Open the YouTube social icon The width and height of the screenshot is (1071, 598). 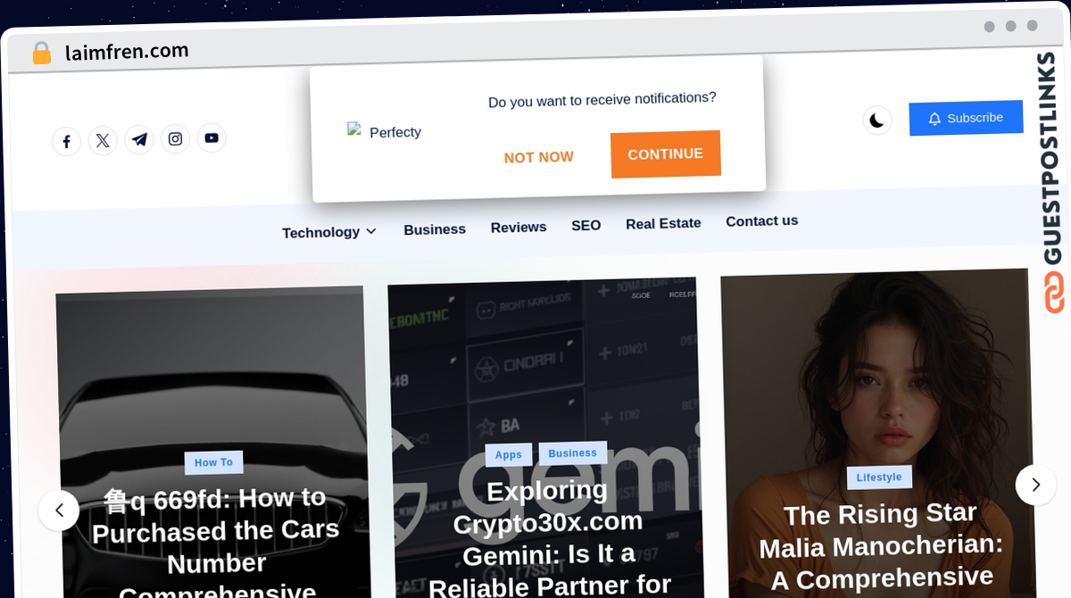click(x=212, y=137)
